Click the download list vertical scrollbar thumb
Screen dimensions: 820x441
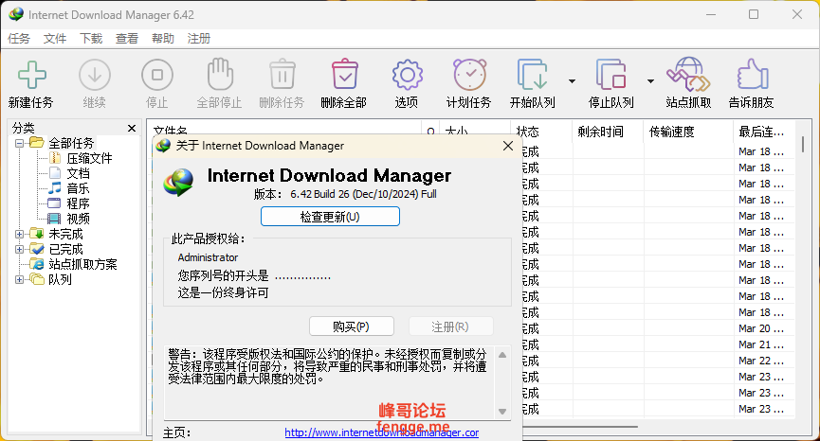coord(803,144)
